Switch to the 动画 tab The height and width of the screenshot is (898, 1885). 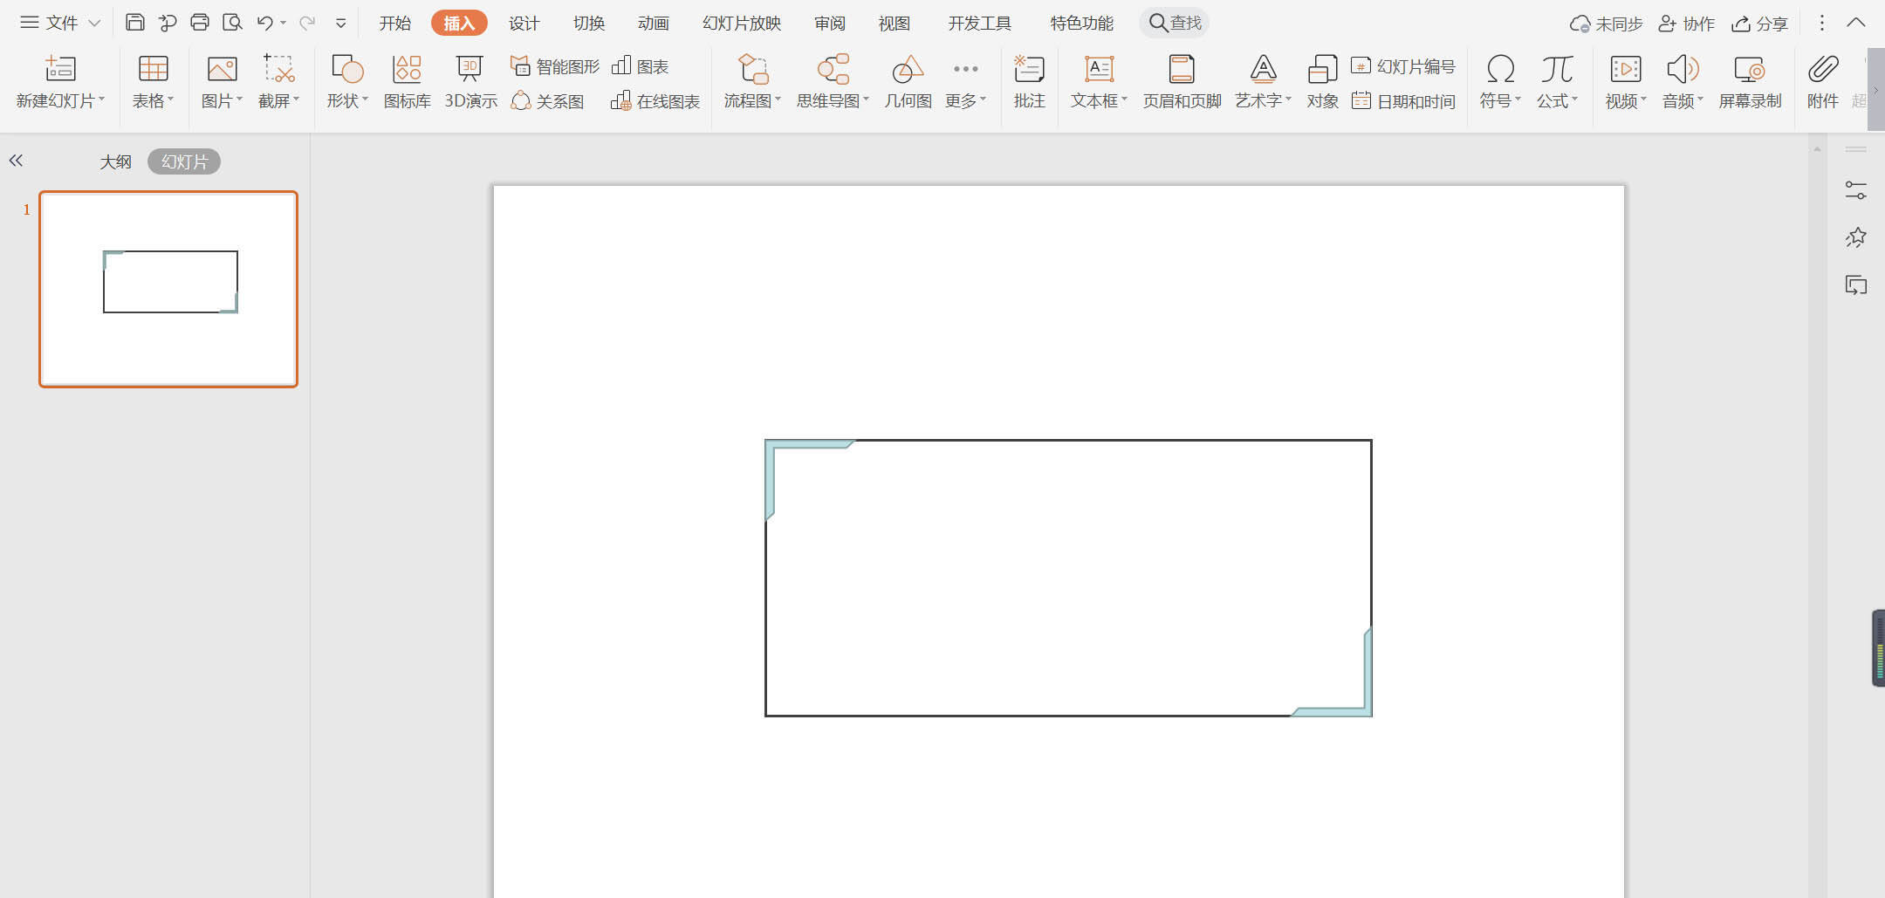653,24
